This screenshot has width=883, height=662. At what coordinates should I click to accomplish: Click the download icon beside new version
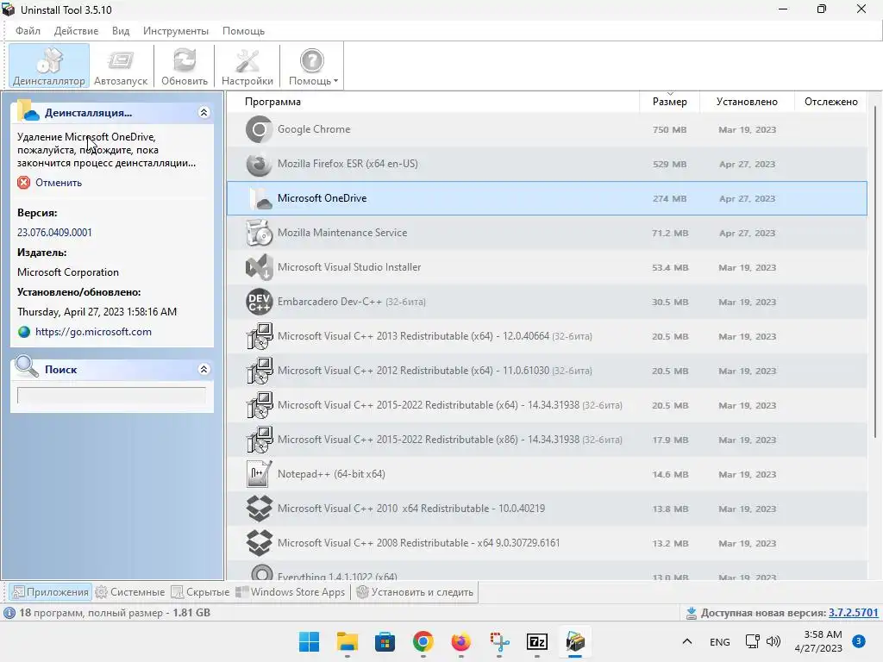point(692,613)
